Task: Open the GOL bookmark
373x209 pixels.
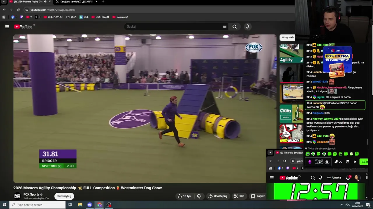Action: (x=84, y=17)
